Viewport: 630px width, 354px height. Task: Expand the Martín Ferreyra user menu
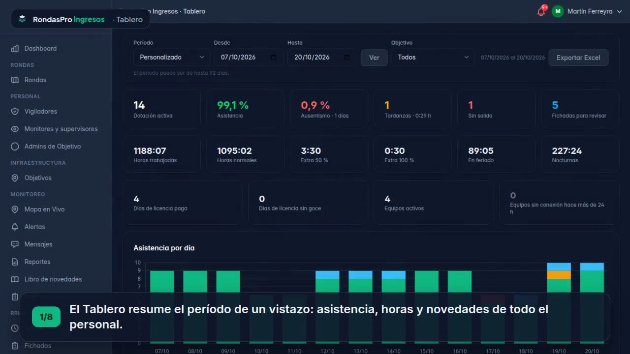point(587,11)
